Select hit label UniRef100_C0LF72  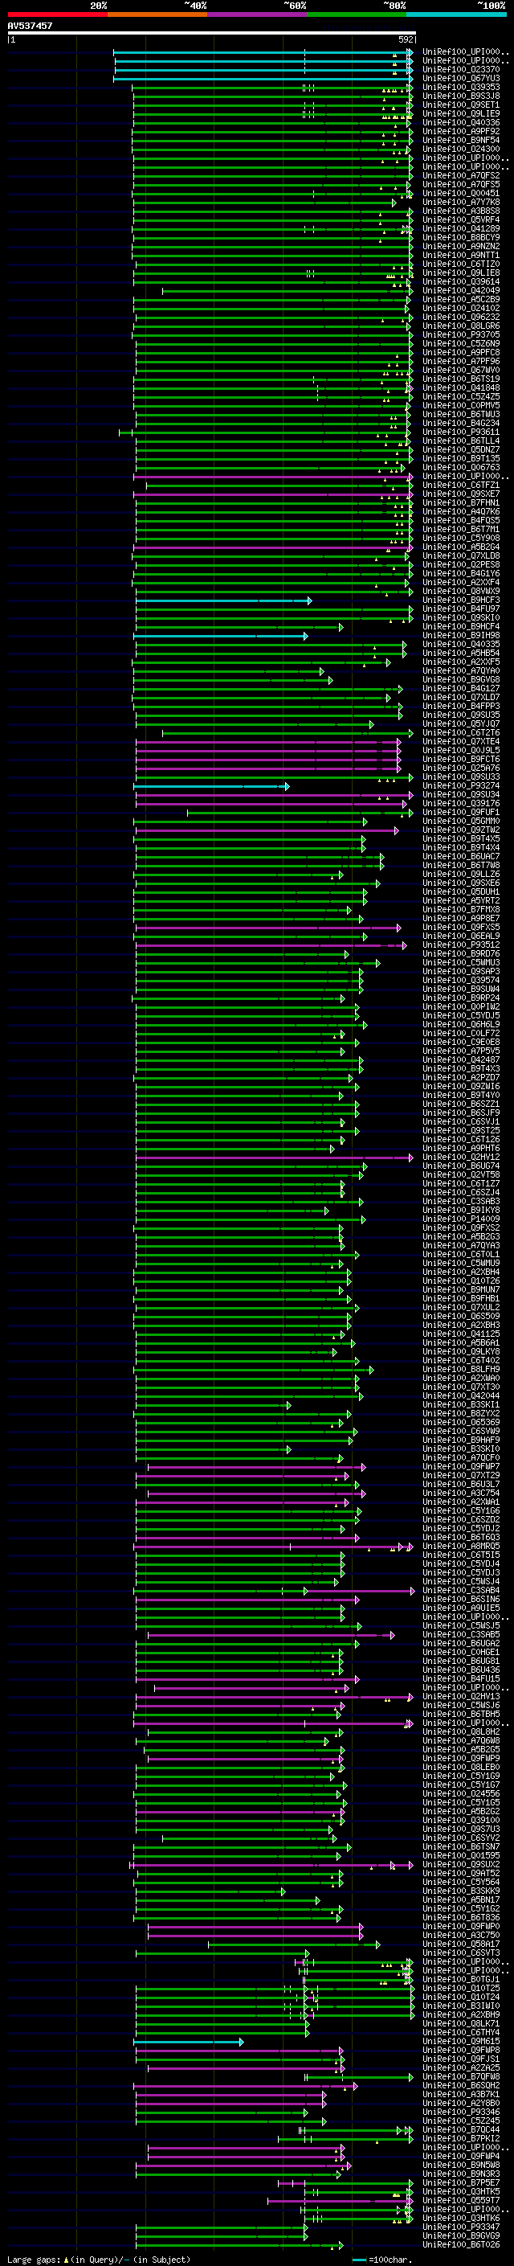(461, 1033)
